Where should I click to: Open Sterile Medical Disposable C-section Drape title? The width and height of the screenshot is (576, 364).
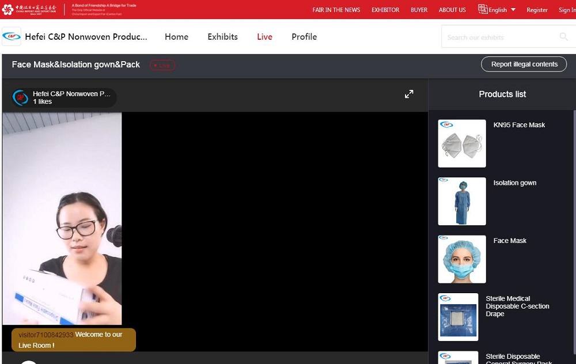point(518,306)
